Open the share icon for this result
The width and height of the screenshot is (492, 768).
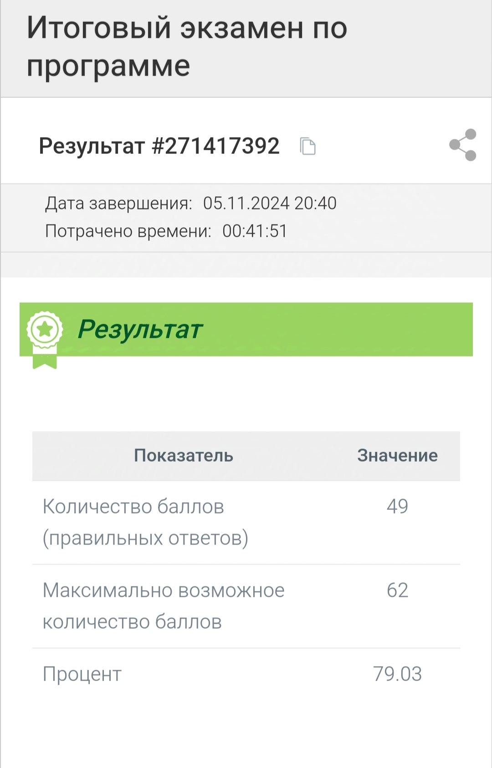tap(463, 145)
